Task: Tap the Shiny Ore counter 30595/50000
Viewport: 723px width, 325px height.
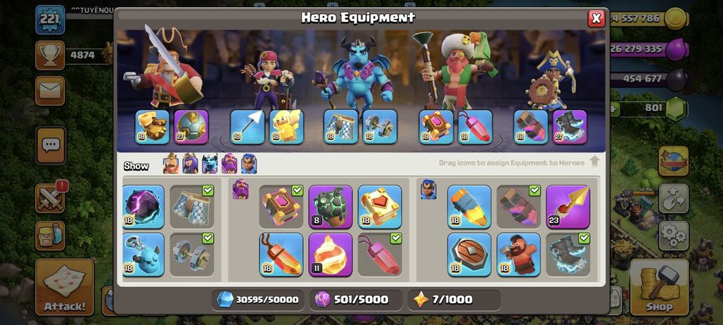Action: point(257,300)
